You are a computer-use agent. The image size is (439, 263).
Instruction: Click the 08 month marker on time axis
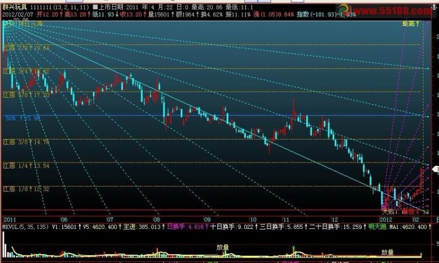pyautogui.click(x=156, y=220)
